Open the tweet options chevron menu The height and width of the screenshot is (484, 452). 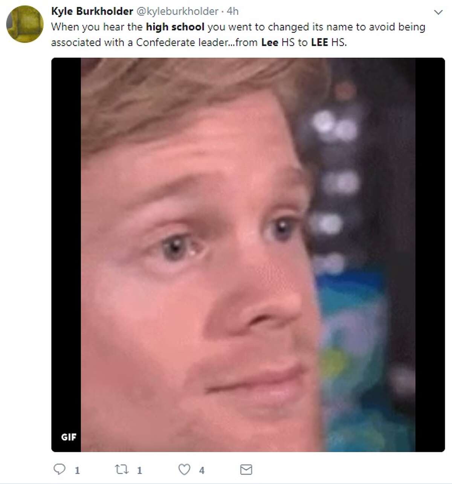[x=438, y=12]
